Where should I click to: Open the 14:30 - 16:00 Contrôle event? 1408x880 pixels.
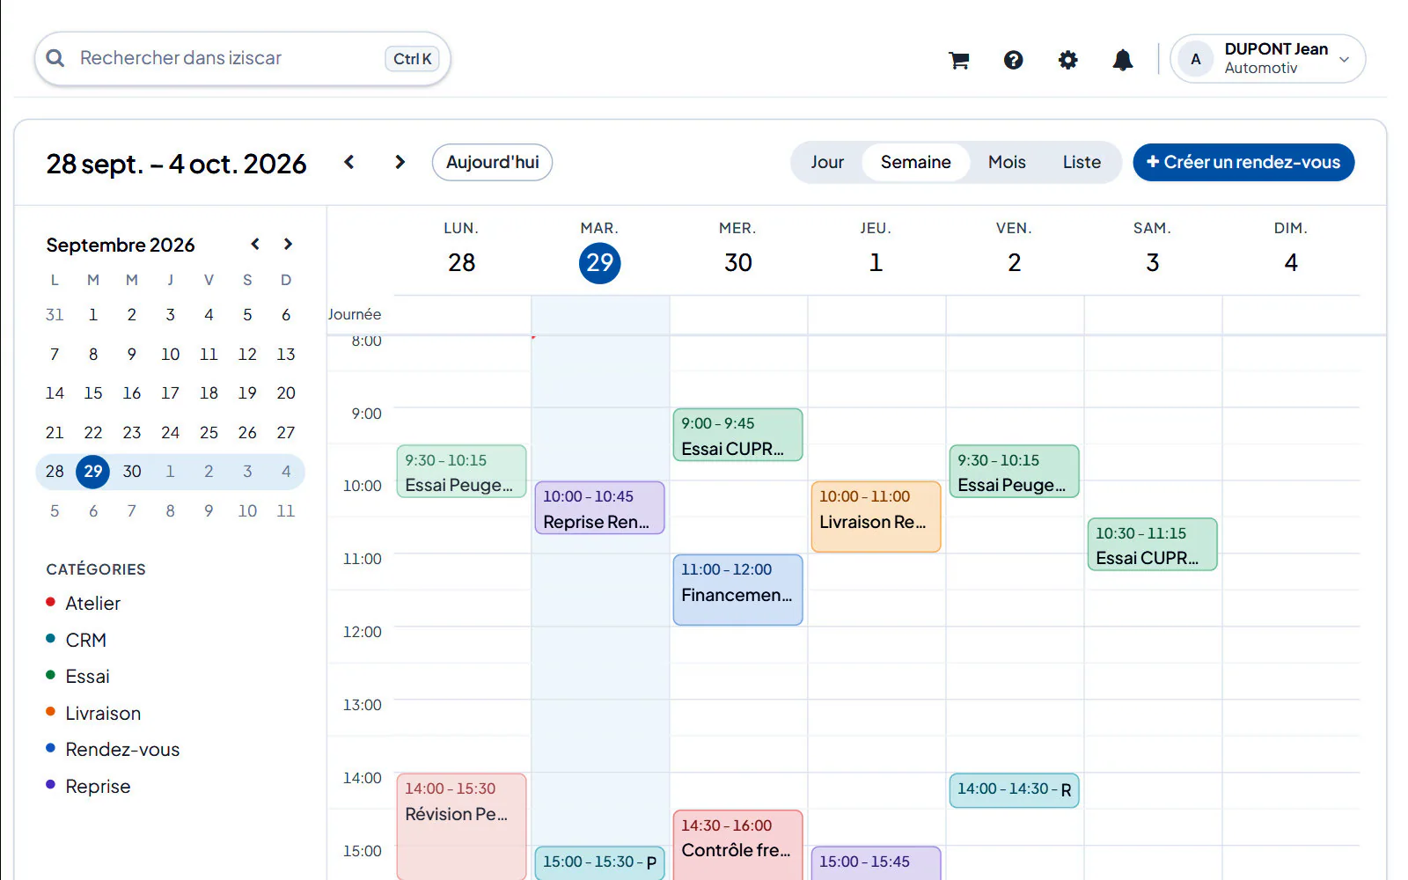click(x=737, y=845)
